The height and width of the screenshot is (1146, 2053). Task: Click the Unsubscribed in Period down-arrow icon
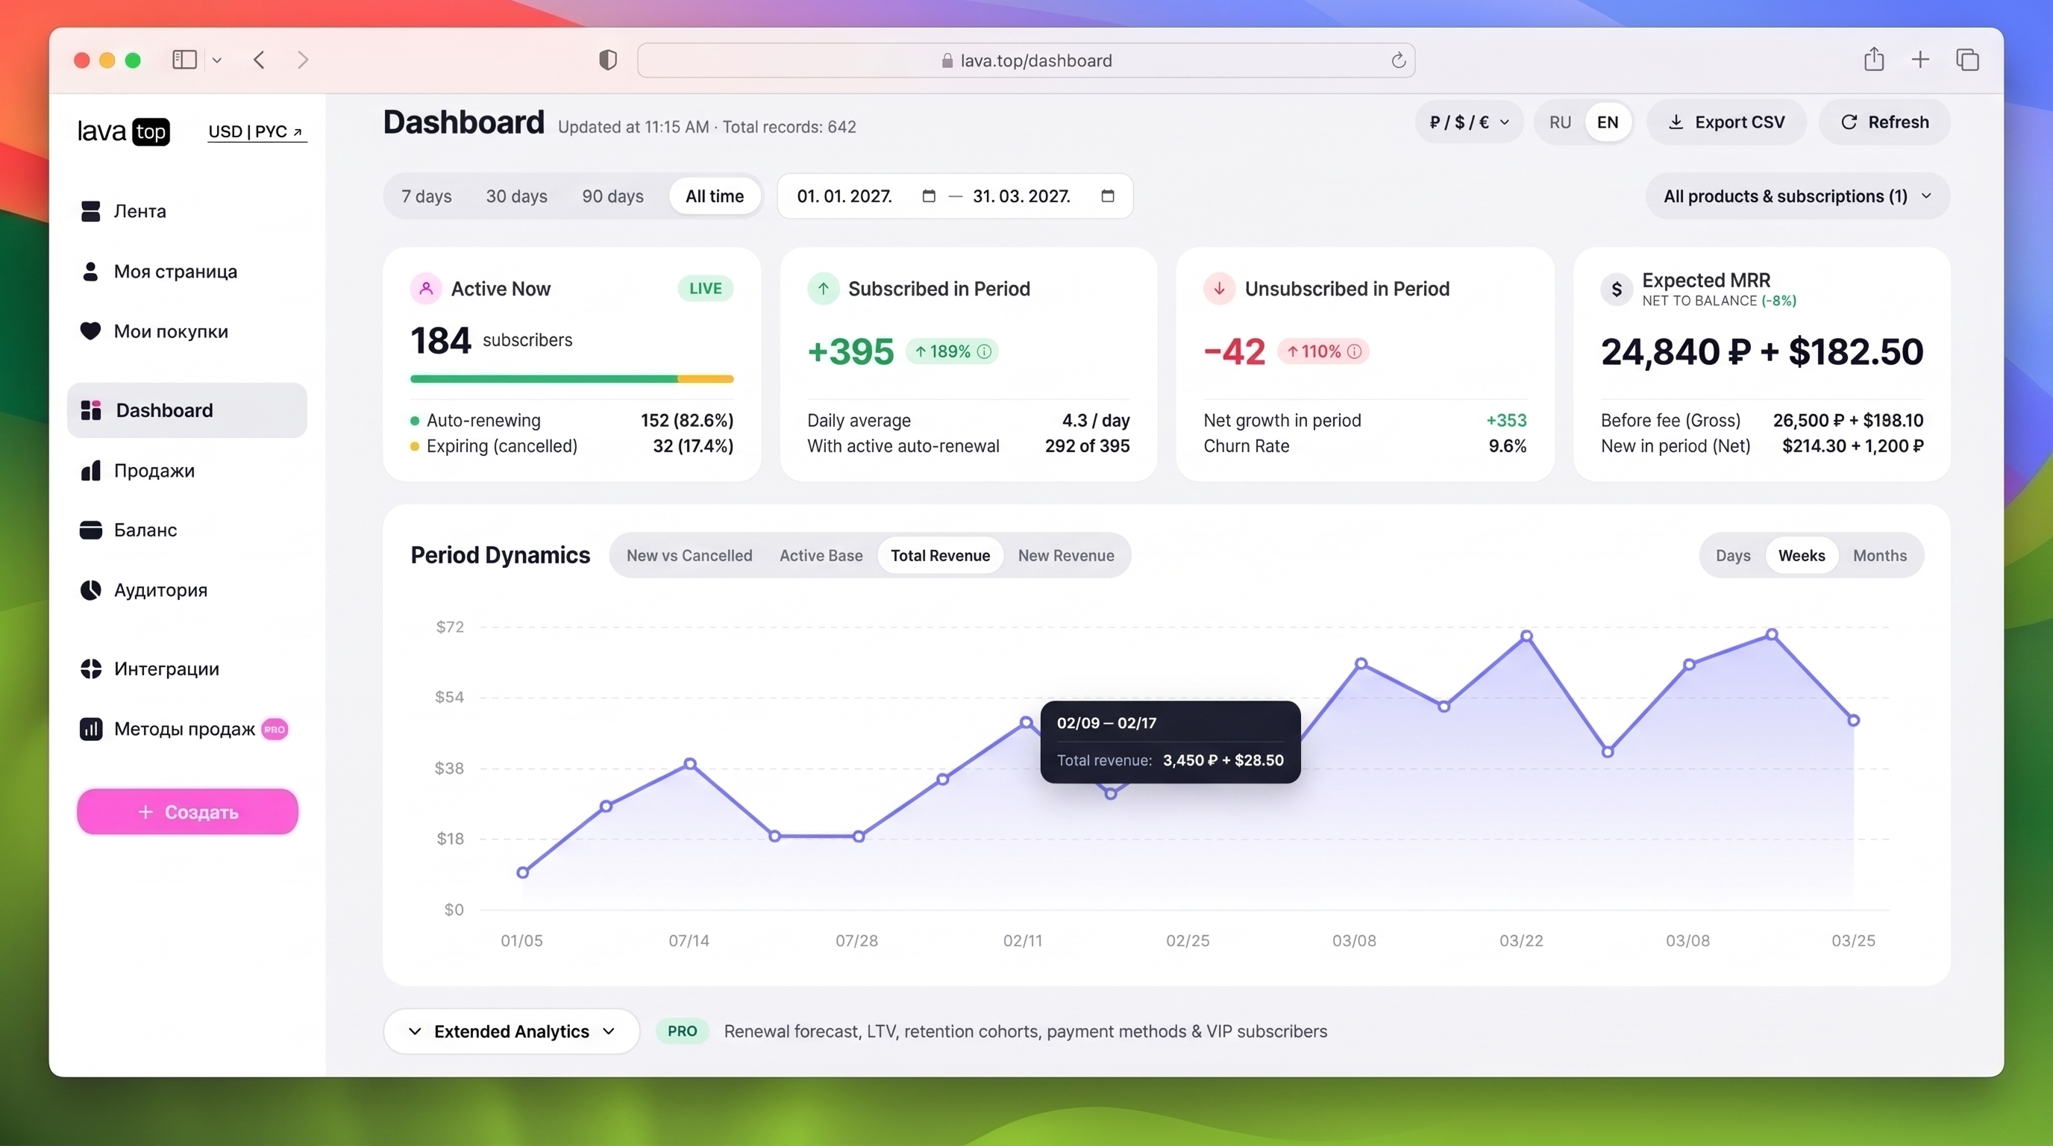click(1220, 289)
